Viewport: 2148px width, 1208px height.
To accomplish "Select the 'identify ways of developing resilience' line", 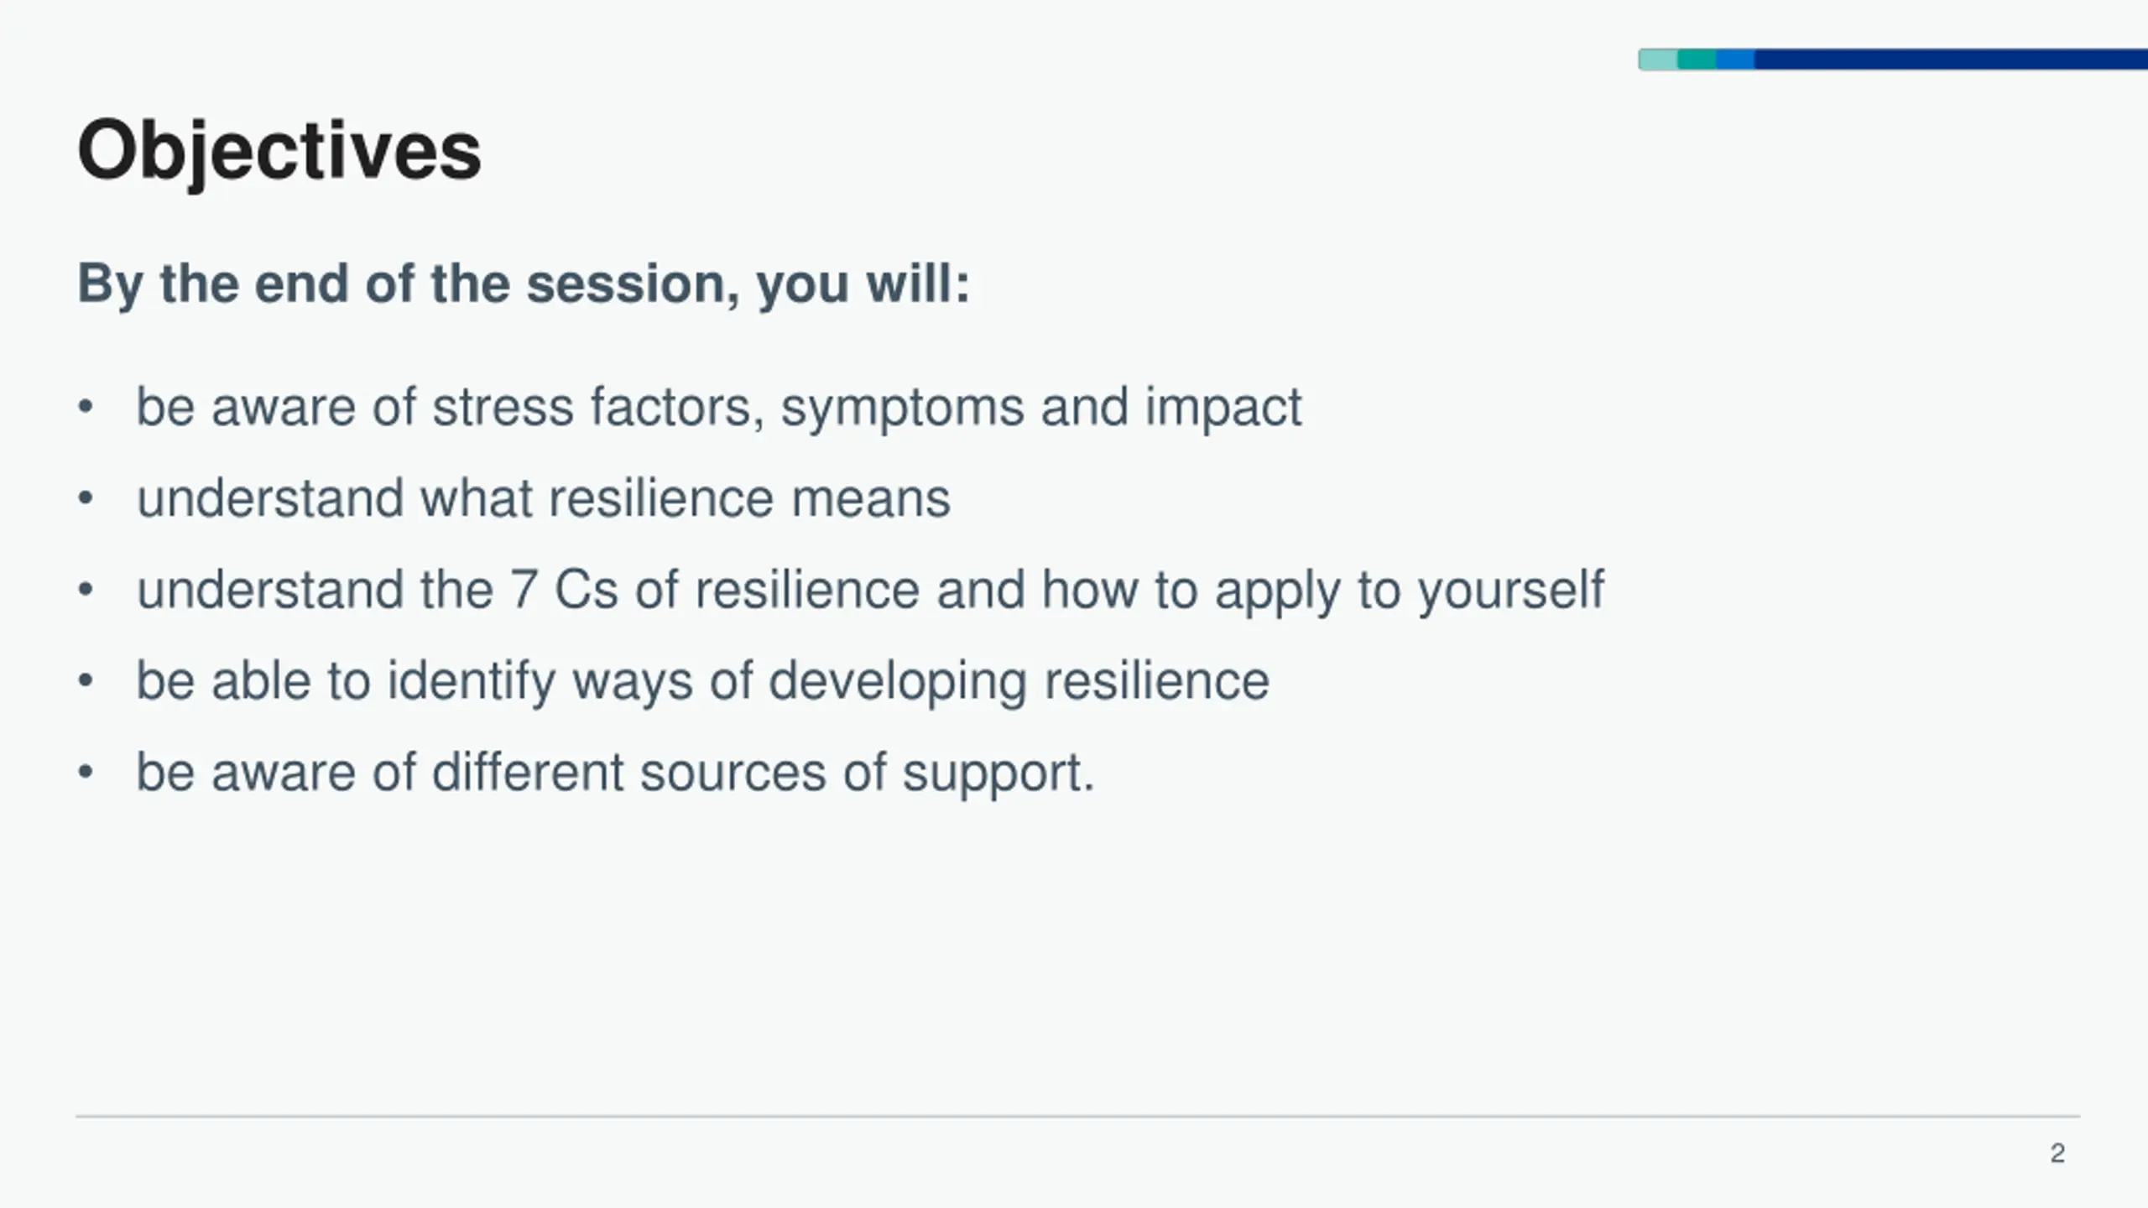I will 701,680.
